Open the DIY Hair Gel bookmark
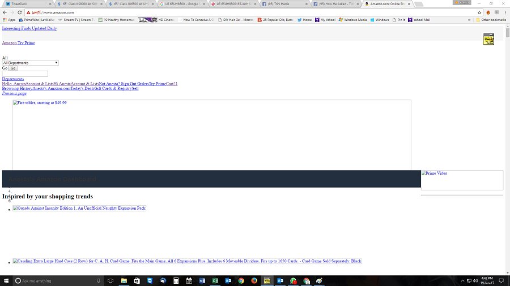This screenshot has height=286, width=510. pyautogui.click(x=236, y=20)
